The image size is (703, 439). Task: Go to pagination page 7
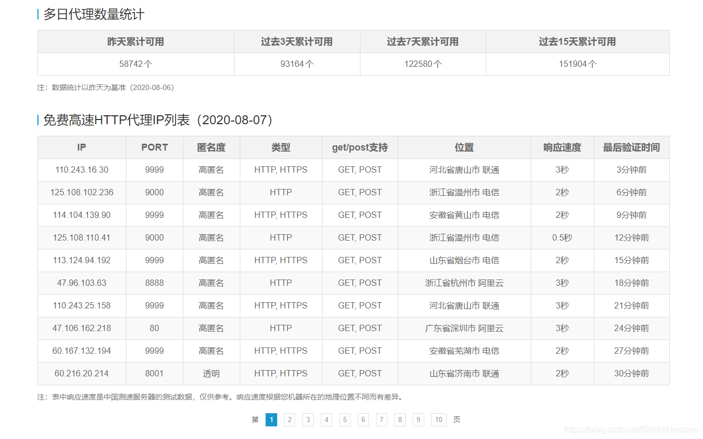click(382, 420)
